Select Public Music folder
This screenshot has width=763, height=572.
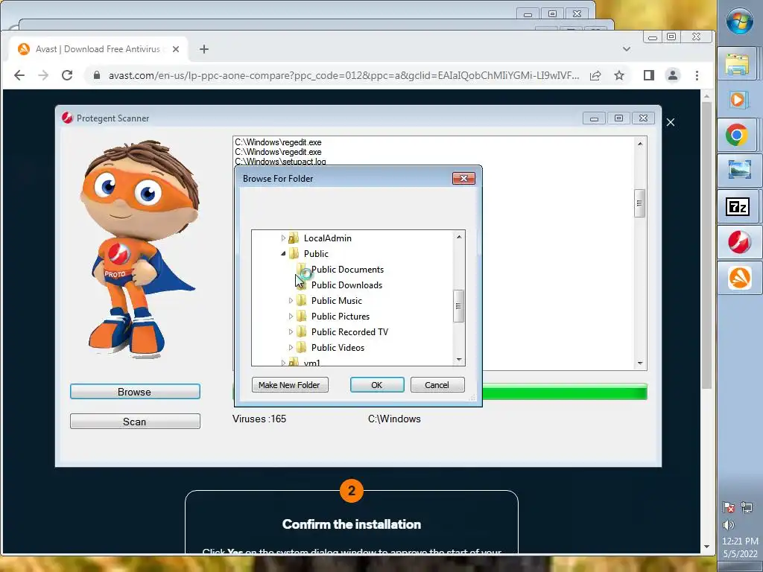click(x=336, y=301)
